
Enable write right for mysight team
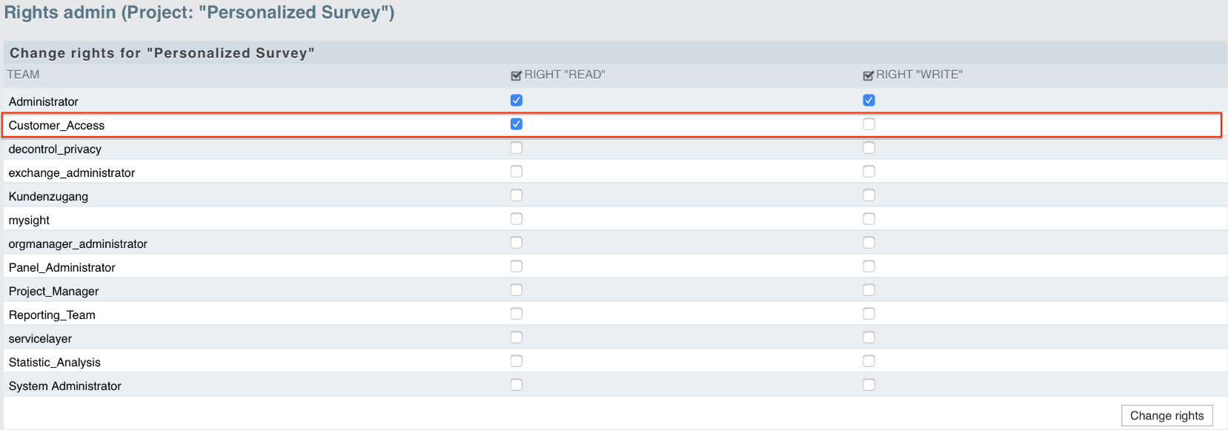click(869, 219)
